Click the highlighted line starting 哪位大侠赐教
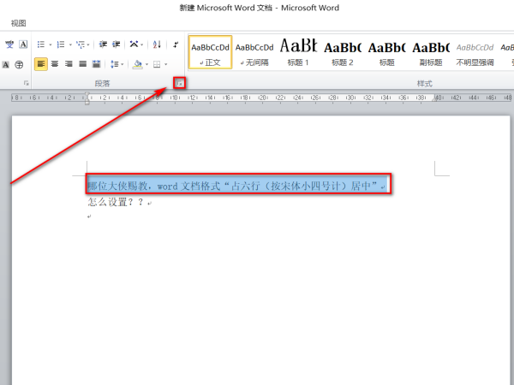This screenshot has height=385, width=514. 238,187
